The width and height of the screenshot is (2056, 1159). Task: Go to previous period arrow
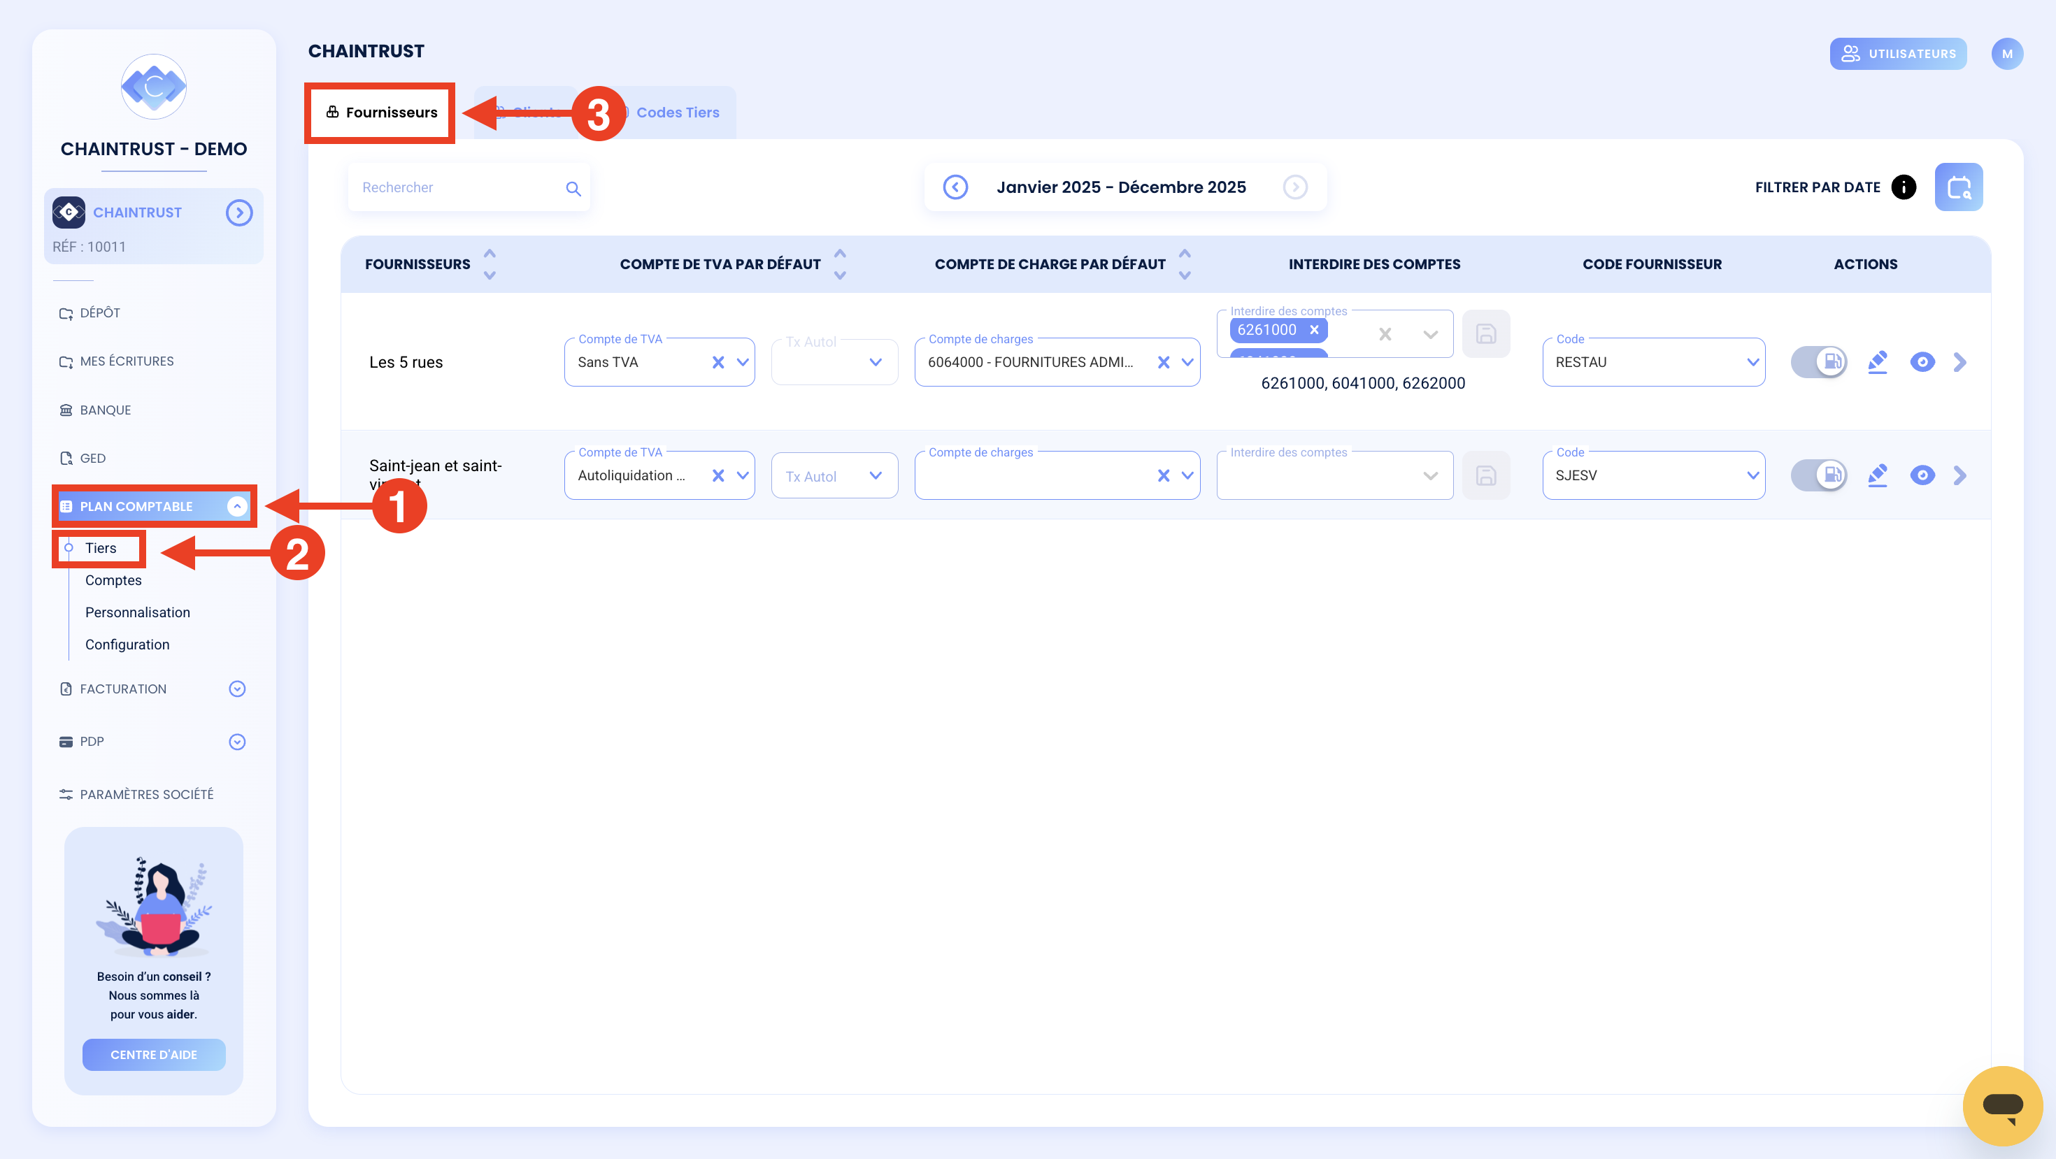(x=955, y=187)
